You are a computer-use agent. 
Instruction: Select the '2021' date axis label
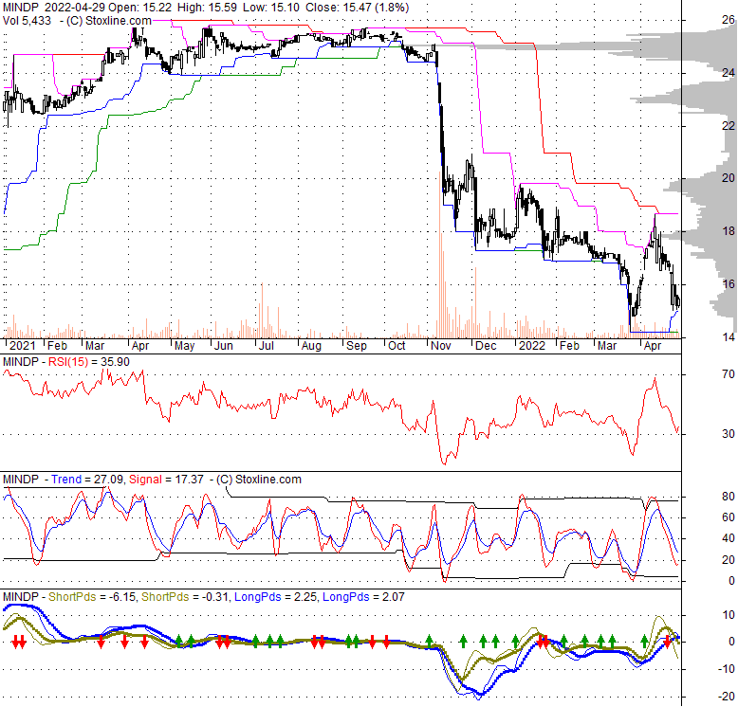22,346
